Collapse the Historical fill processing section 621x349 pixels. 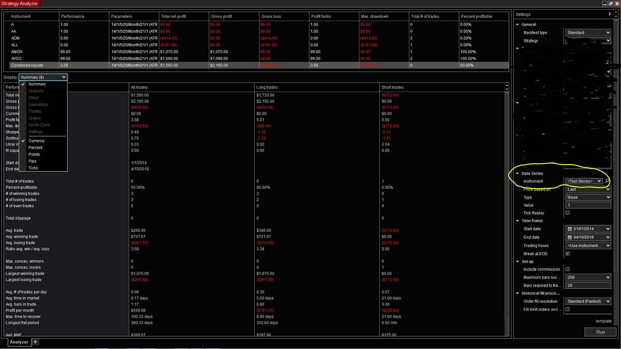518,293
